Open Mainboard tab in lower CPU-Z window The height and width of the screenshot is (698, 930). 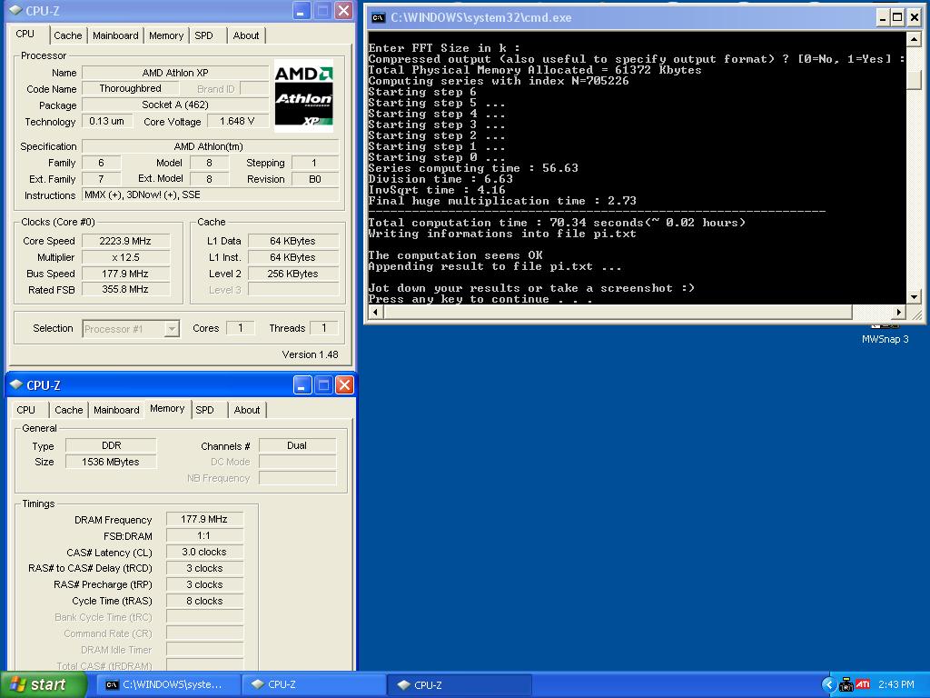tap(116, 410)
